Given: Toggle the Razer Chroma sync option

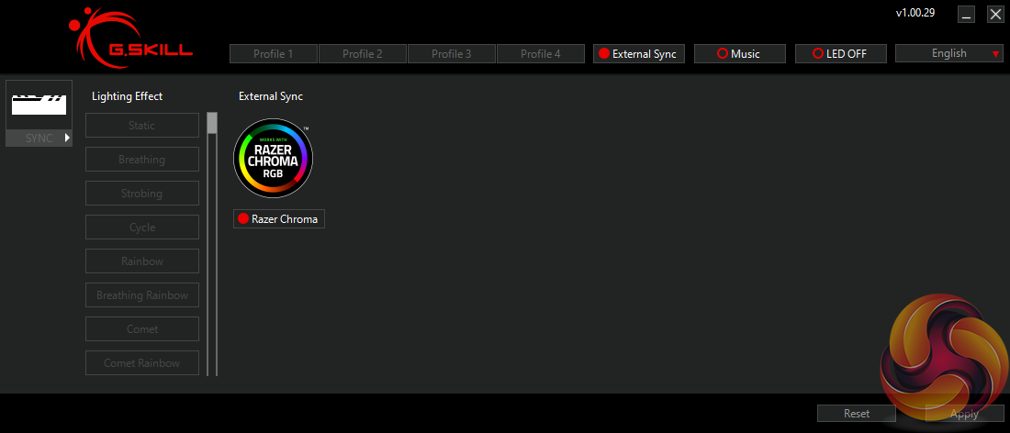Looking at the screenshot, I should (279, 218).
